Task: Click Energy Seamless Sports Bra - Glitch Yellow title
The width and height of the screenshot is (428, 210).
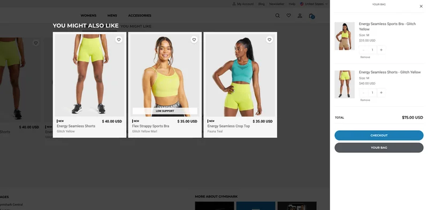Action: pyautogui.click(x=387, y=27)
